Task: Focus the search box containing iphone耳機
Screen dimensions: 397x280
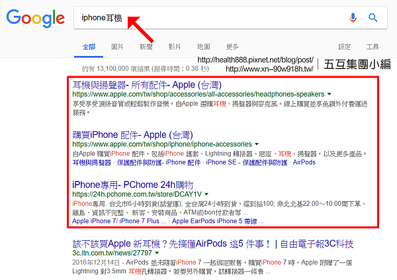Action: click(x=230, y=18)
